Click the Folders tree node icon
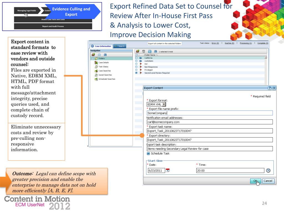Image resolution: width=284 pixels, height=213 pixels. coord(96,59)
